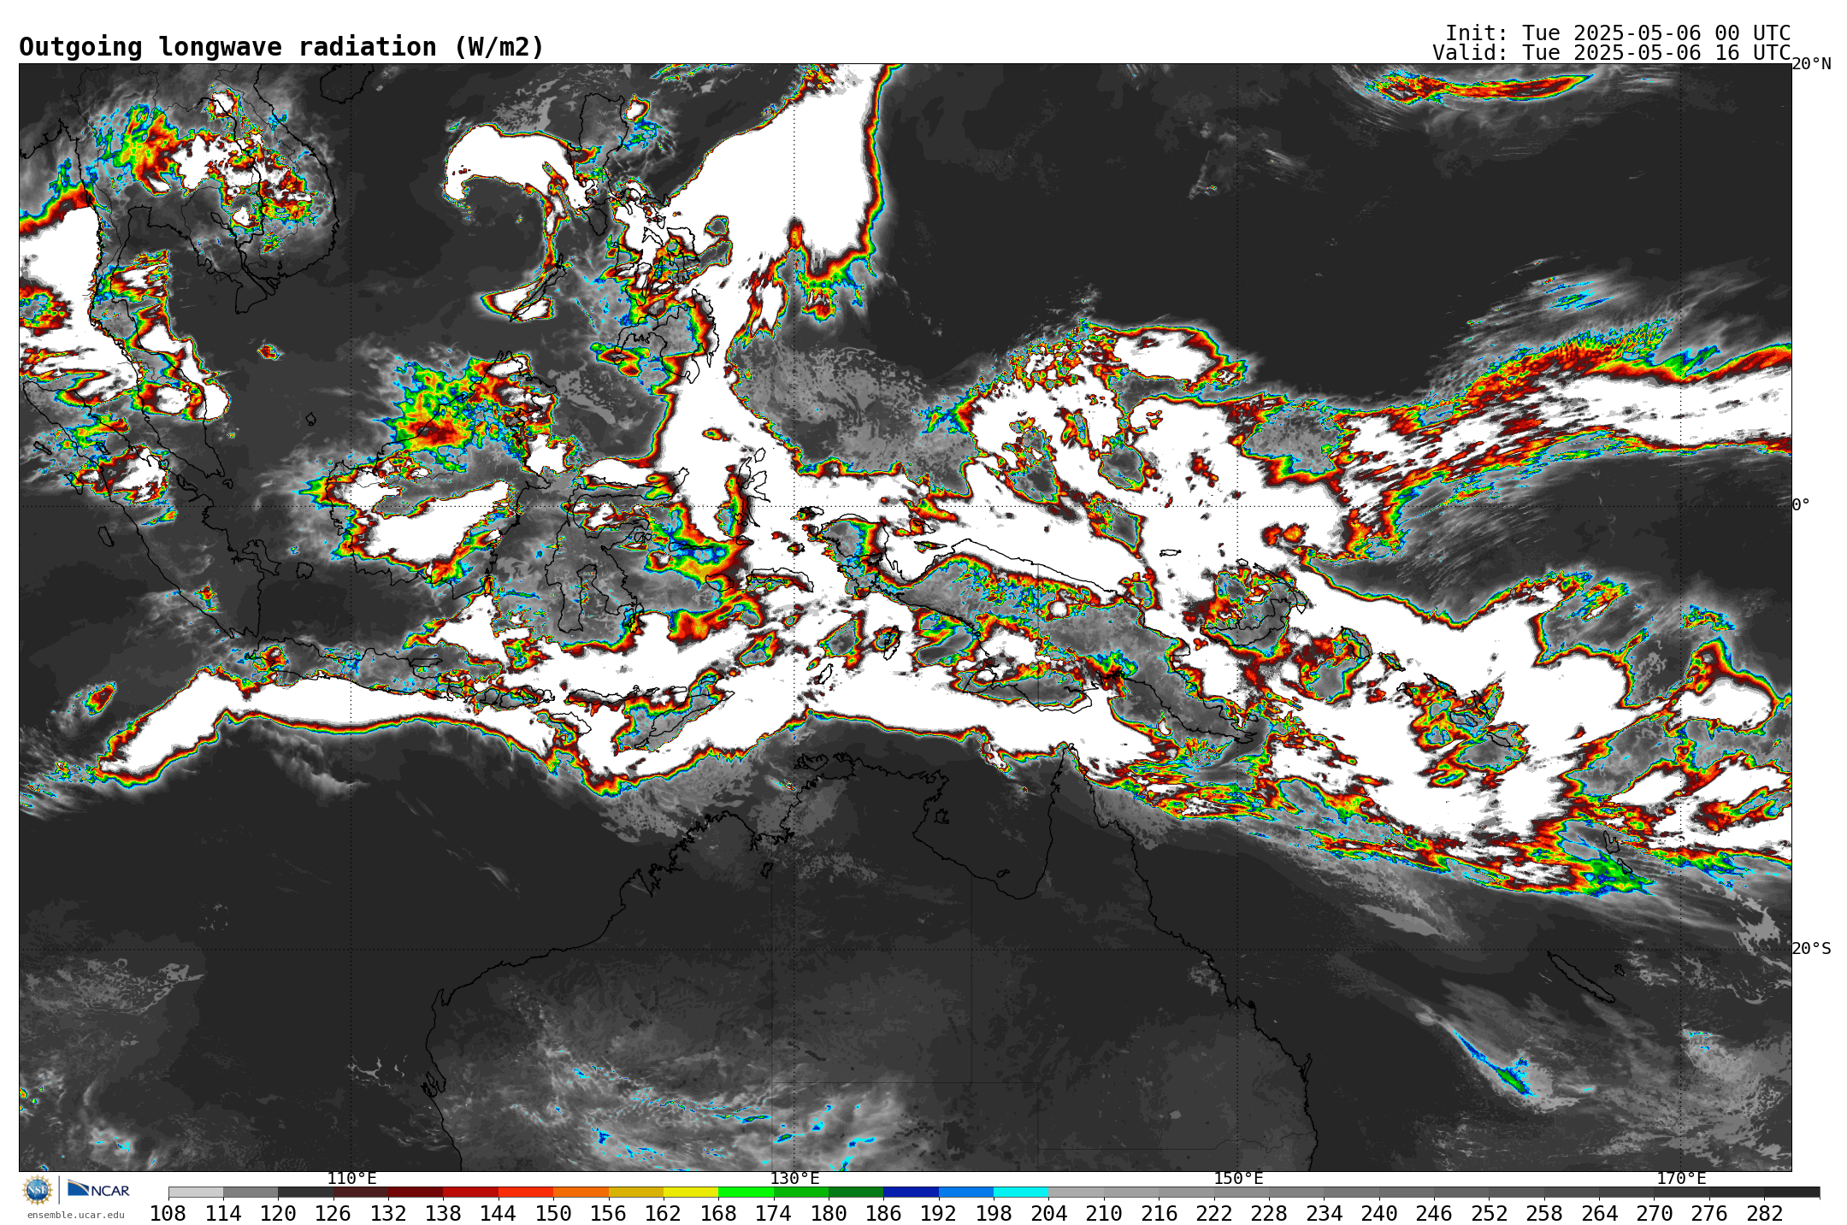Click the 130°E longitude label
This screenshot has width=1847, height=1225.
[x=794, y=1179]
